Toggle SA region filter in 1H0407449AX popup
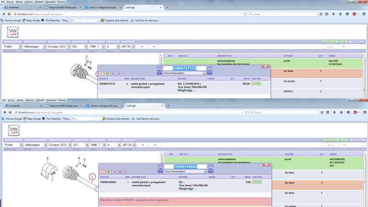This screenshot has width=368, height=207. 126,172
